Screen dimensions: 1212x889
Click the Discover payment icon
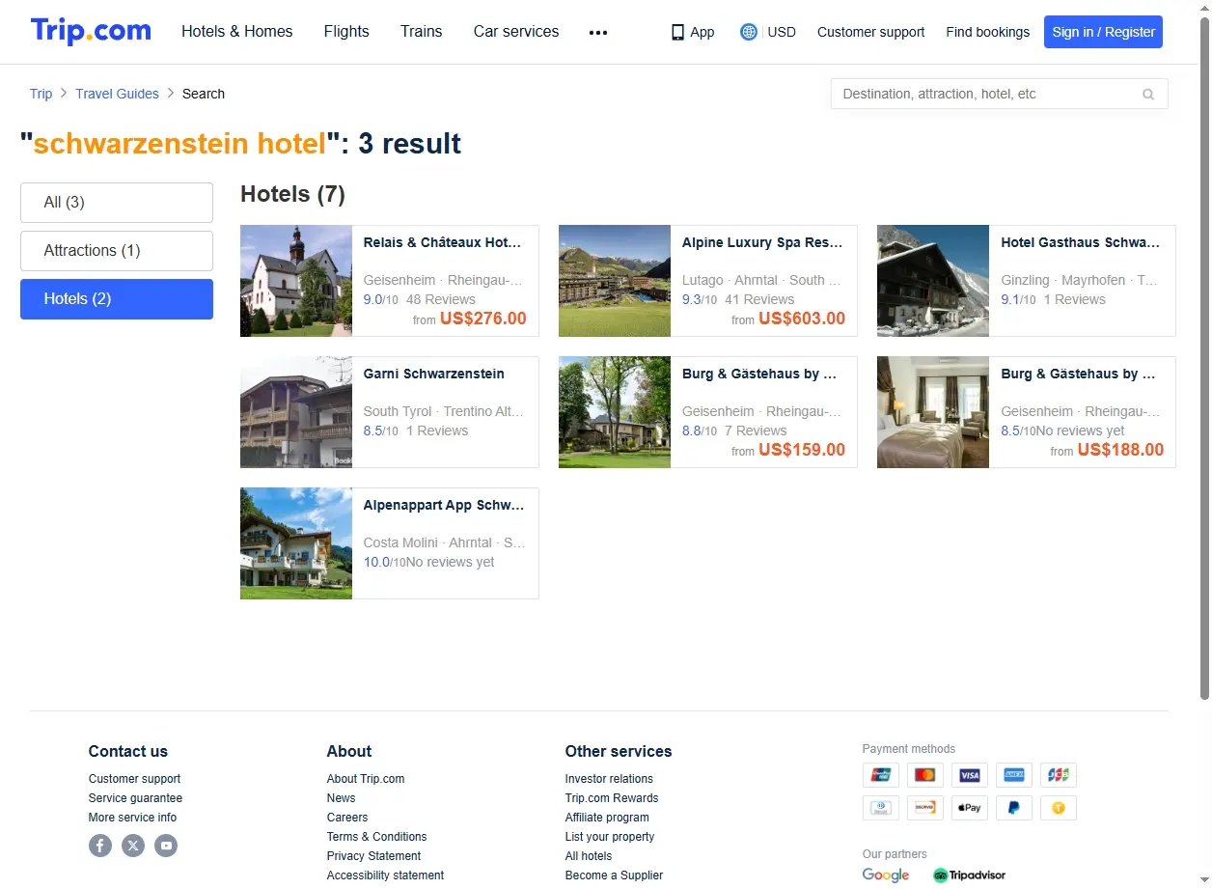[x=924, y=807]
